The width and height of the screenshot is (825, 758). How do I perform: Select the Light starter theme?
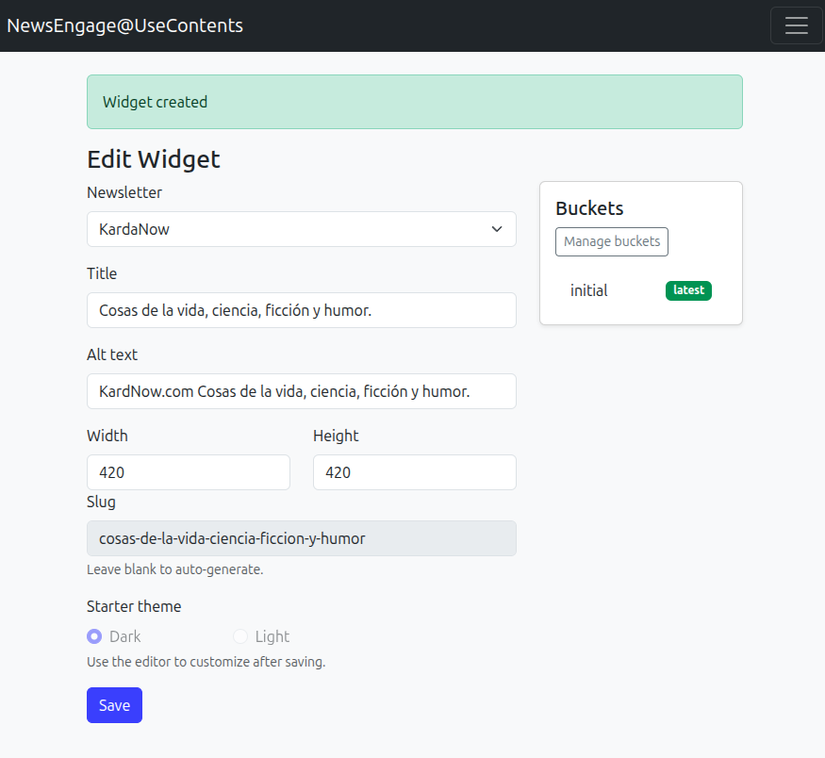(x=240, y=636)
